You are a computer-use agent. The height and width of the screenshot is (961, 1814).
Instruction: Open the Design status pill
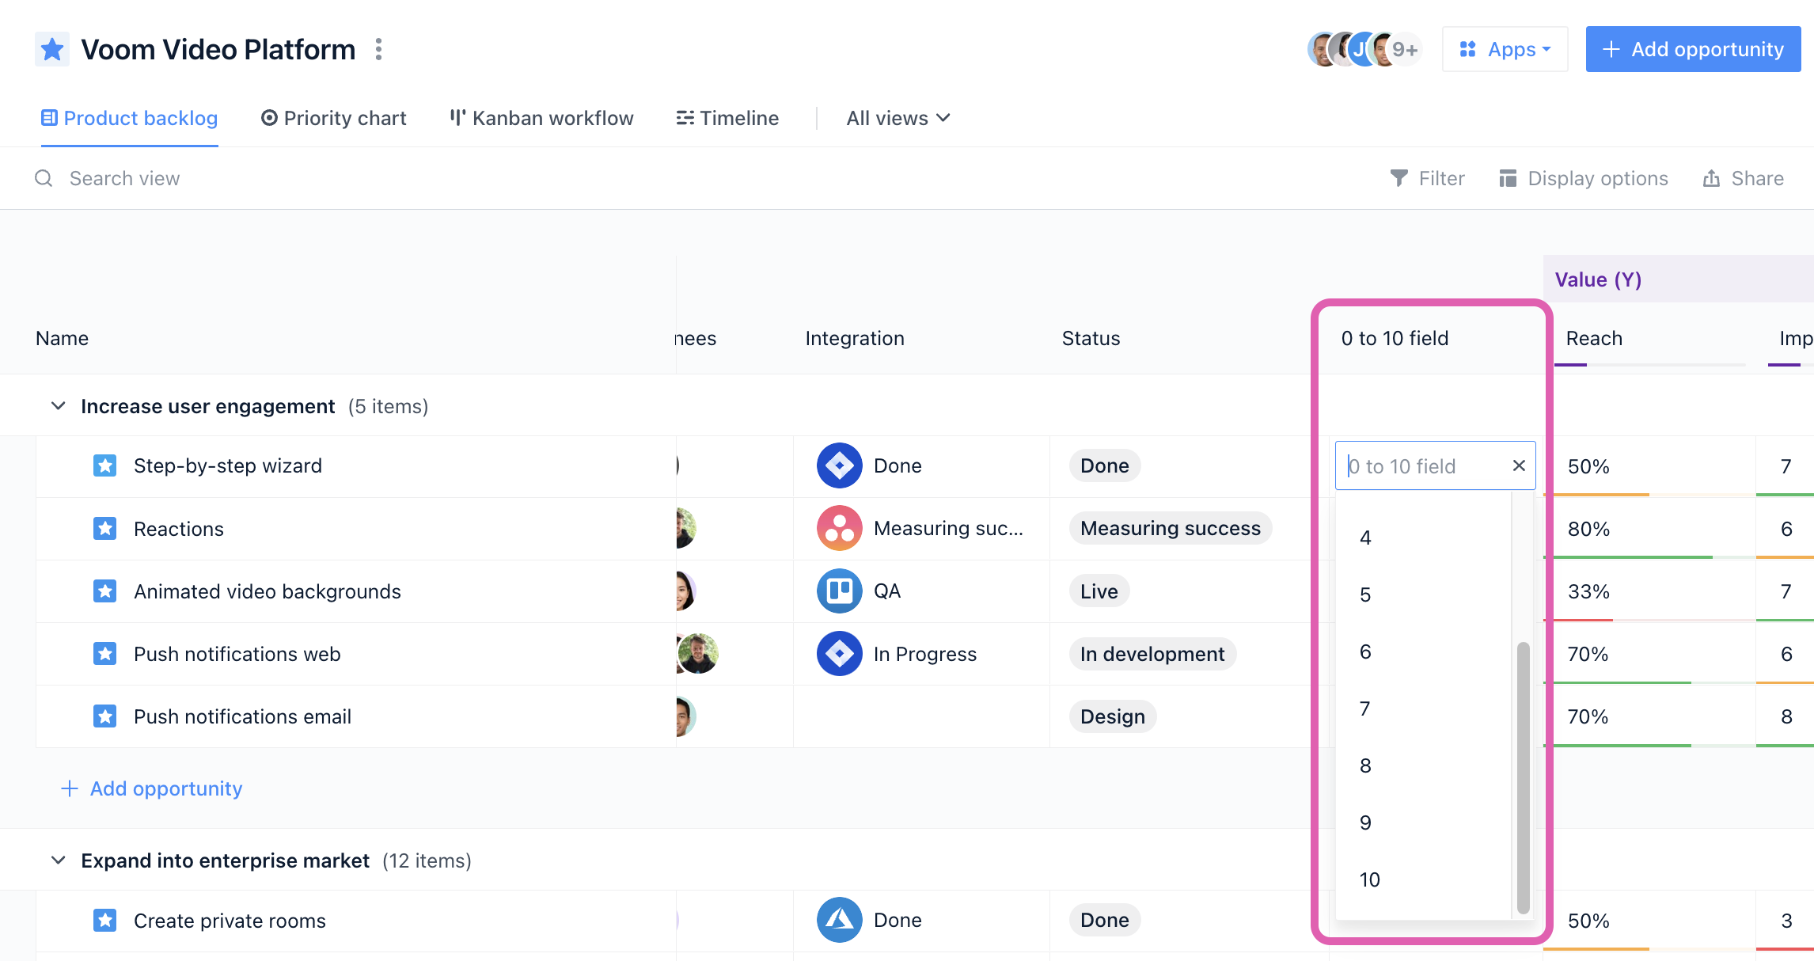click(1113, 716)
